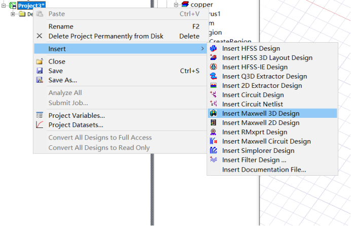
Task: Click the RMxprt Design icon
Action: tap(214, 132)
